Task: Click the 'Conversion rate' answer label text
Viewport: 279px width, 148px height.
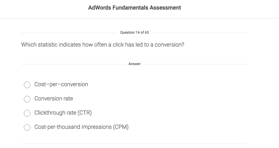Action: [54, 98]
